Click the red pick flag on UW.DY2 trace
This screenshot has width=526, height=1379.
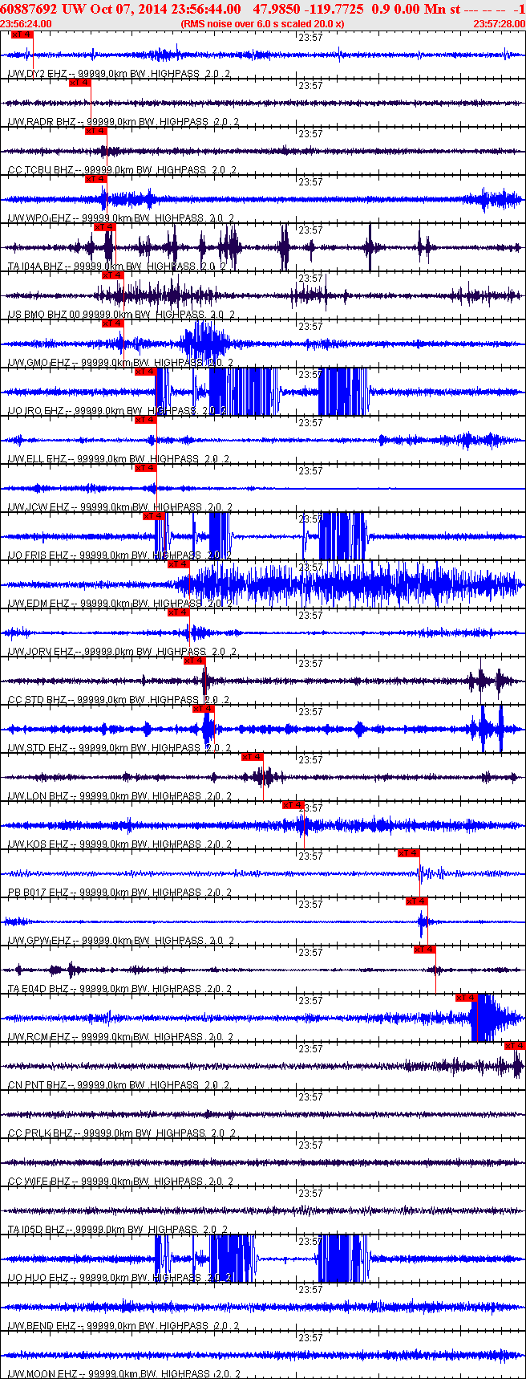tap(22, 35)
